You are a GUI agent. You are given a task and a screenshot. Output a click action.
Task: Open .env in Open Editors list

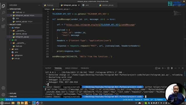17,18
